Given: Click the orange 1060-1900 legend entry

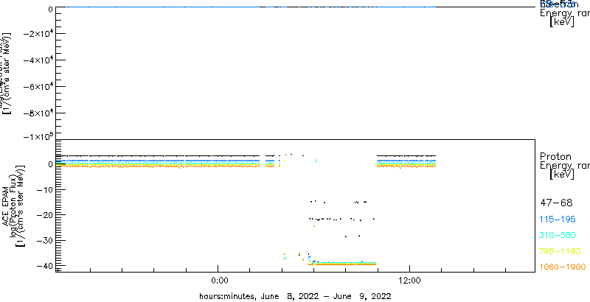Looking at the screenshot, I should [563, 267].
